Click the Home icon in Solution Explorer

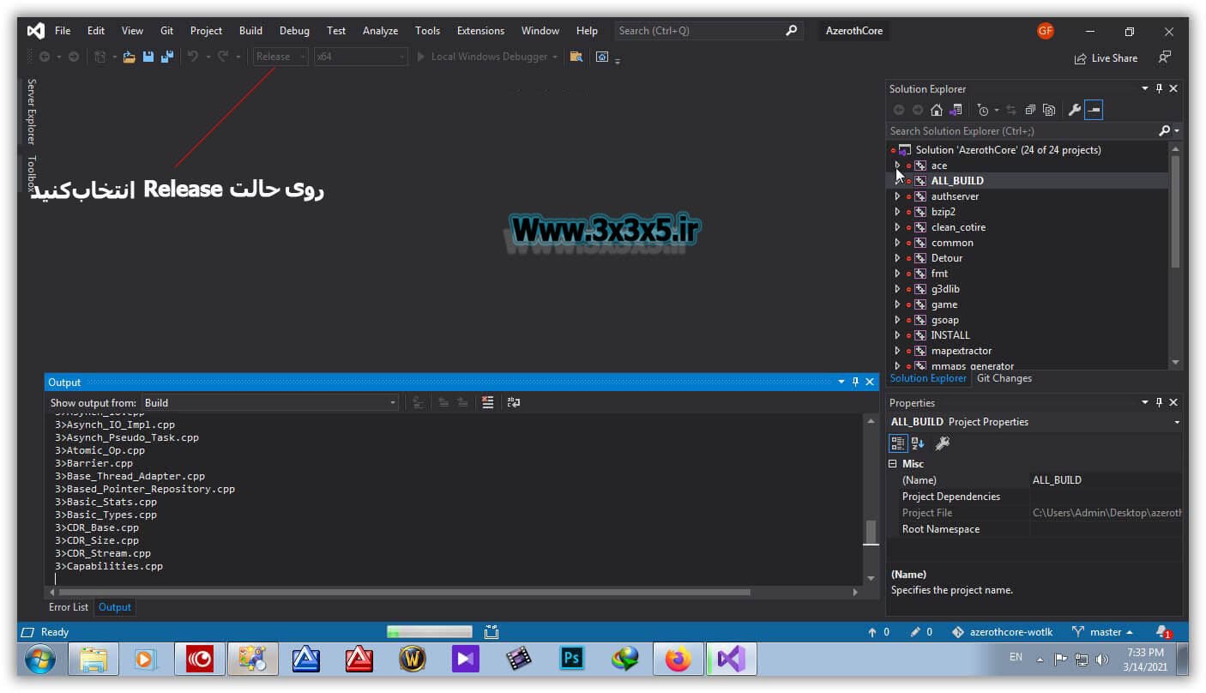[937, 110]
